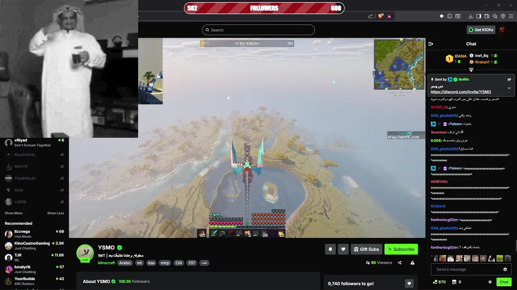This screenshot has height=290, width=517.
Task: Open vRiyad channel in sidebar
Action: (34, 143)
